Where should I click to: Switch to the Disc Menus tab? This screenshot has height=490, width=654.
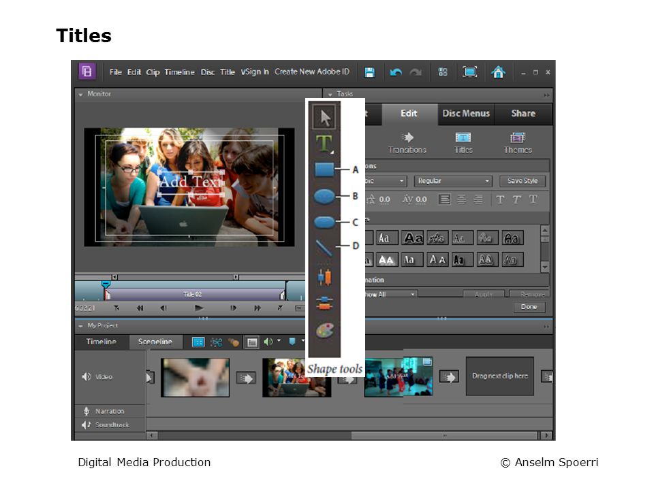466,114
